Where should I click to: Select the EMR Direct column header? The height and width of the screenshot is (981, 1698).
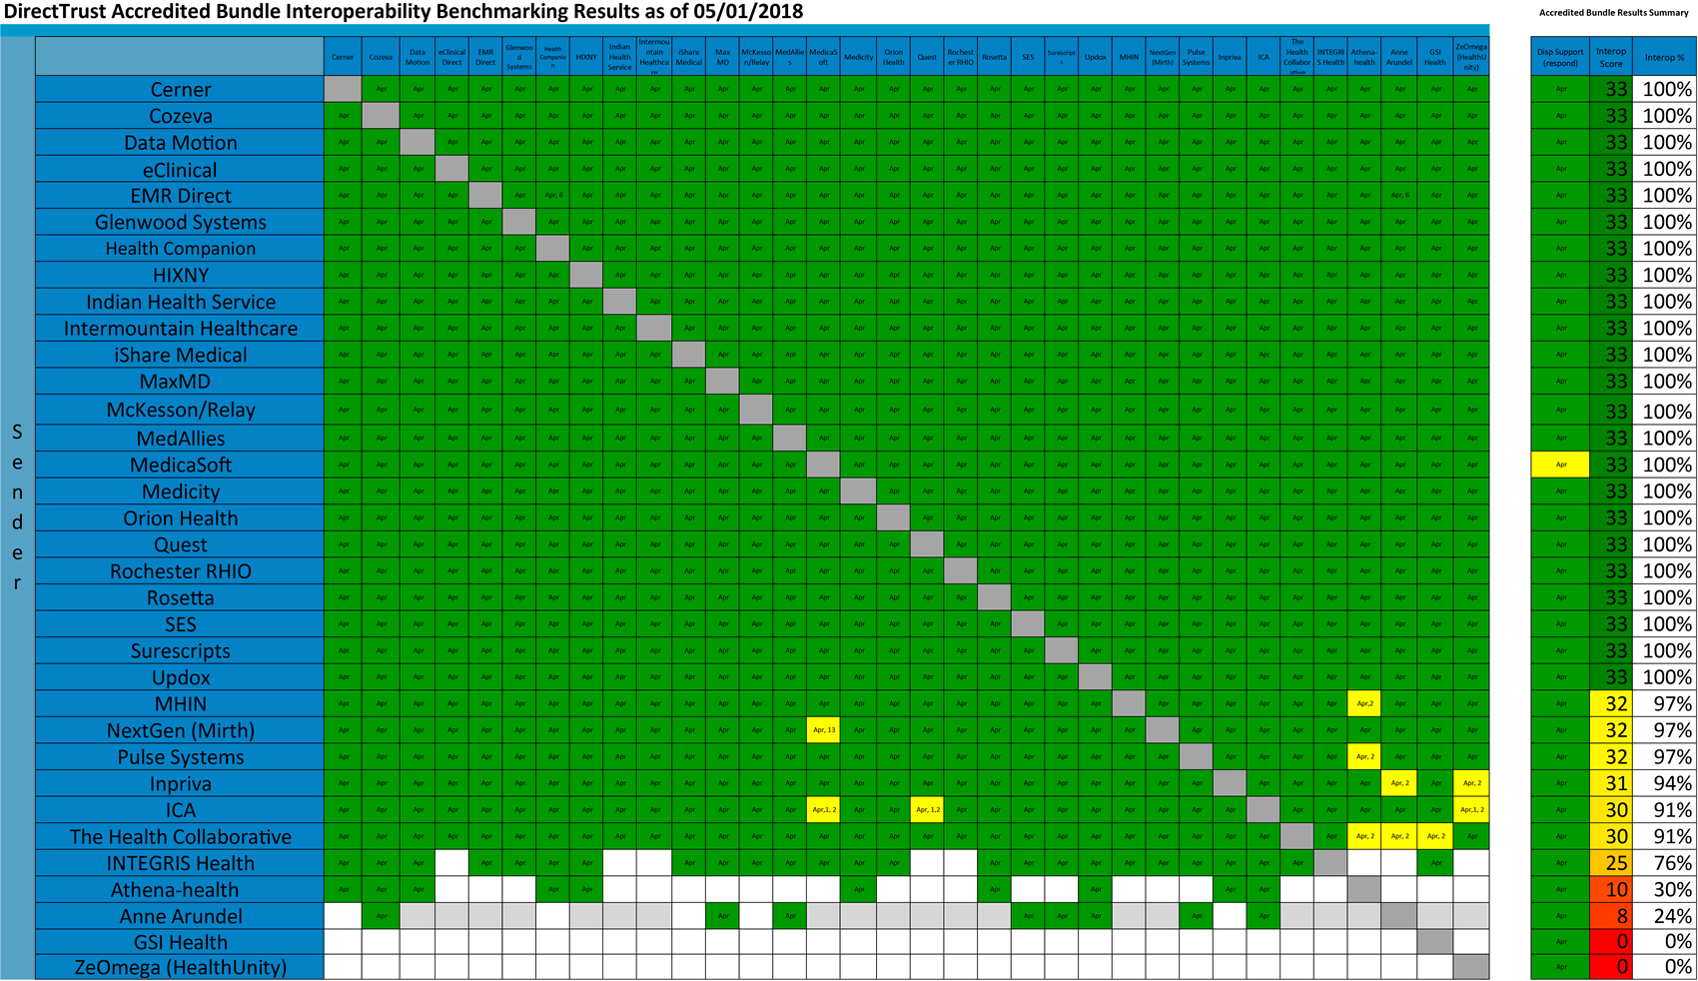pos(485,57)
